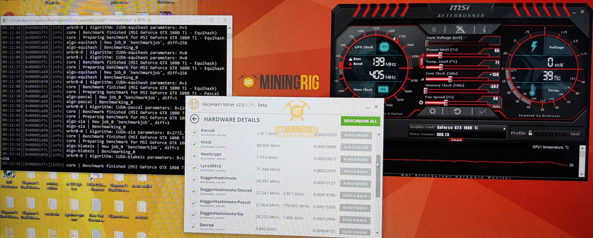Open the Afterburner information 'i' button
The image size is (593, 238).
[484, 29]
